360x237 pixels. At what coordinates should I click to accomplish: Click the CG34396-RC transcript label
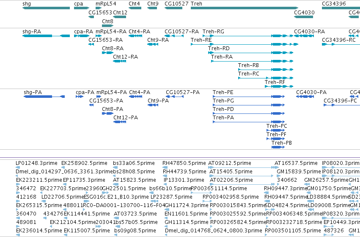(x=339, y=40)
